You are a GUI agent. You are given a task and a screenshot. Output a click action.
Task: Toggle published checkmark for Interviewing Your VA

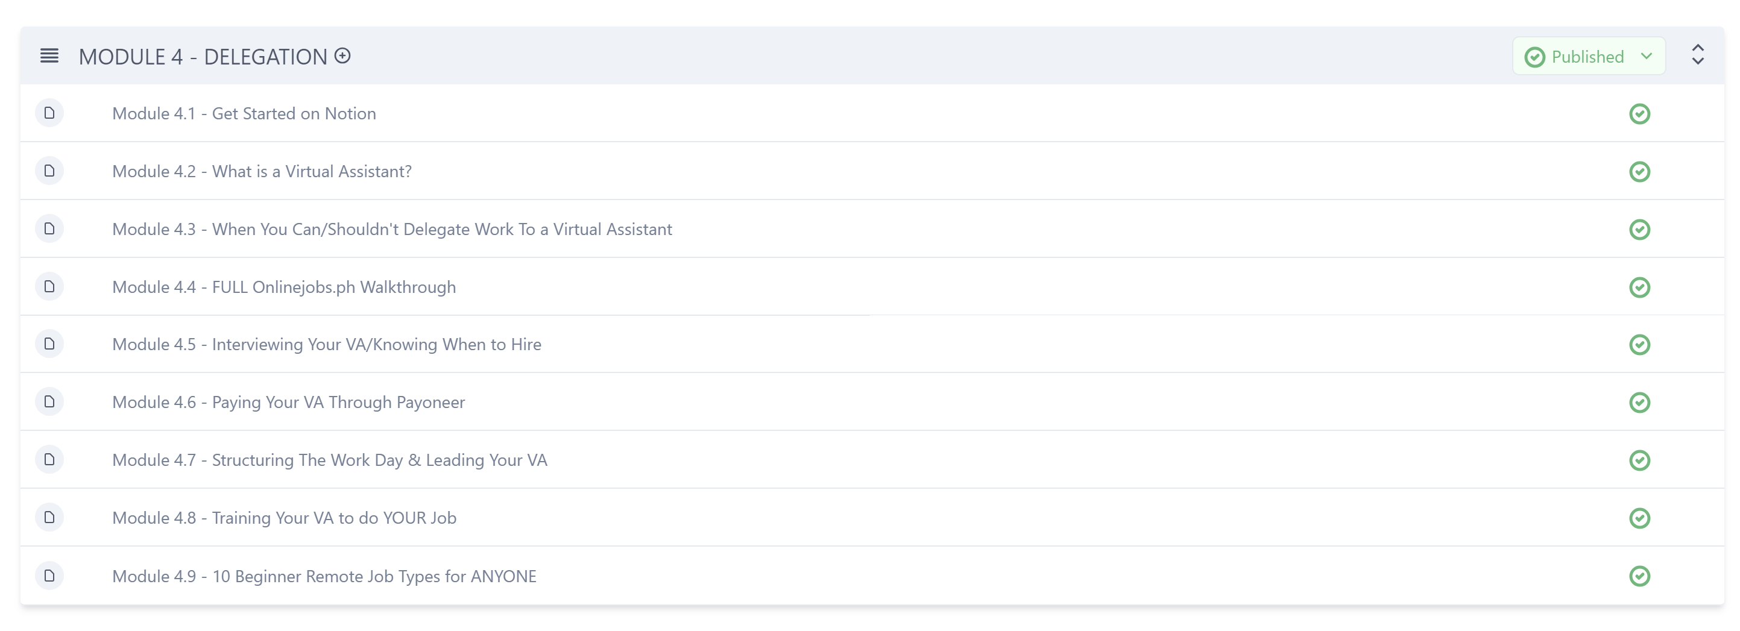(x=1639, y=345)
